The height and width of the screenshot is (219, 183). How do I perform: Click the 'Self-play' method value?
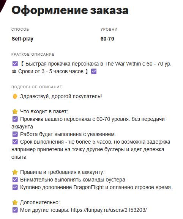click(x=22, y=39)
